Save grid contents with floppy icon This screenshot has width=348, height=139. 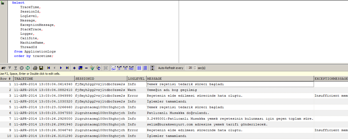pyautogui.click(x=41, y=68)
